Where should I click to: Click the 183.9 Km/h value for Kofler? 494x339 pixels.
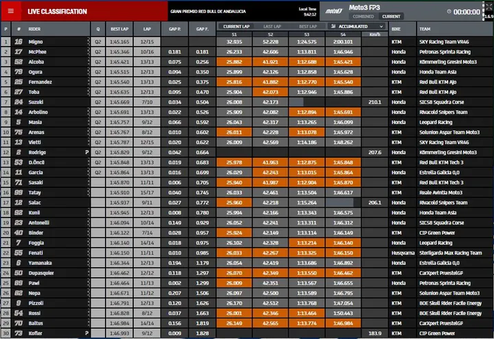click(x=375, y=333)
